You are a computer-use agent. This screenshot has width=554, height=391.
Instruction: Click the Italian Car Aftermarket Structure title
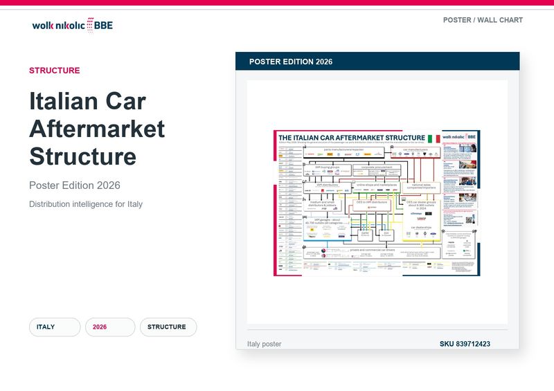tap(97, 129)
